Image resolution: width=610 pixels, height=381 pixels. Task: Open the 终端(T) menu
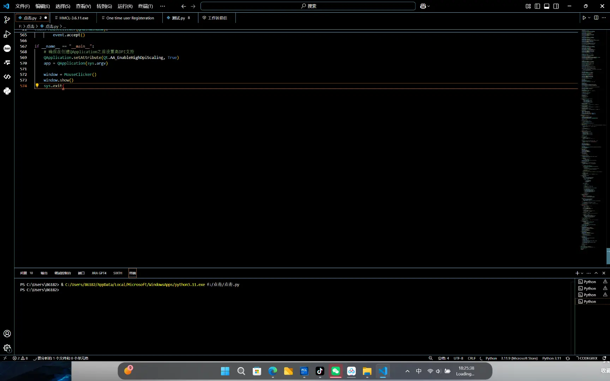point(145,6)
